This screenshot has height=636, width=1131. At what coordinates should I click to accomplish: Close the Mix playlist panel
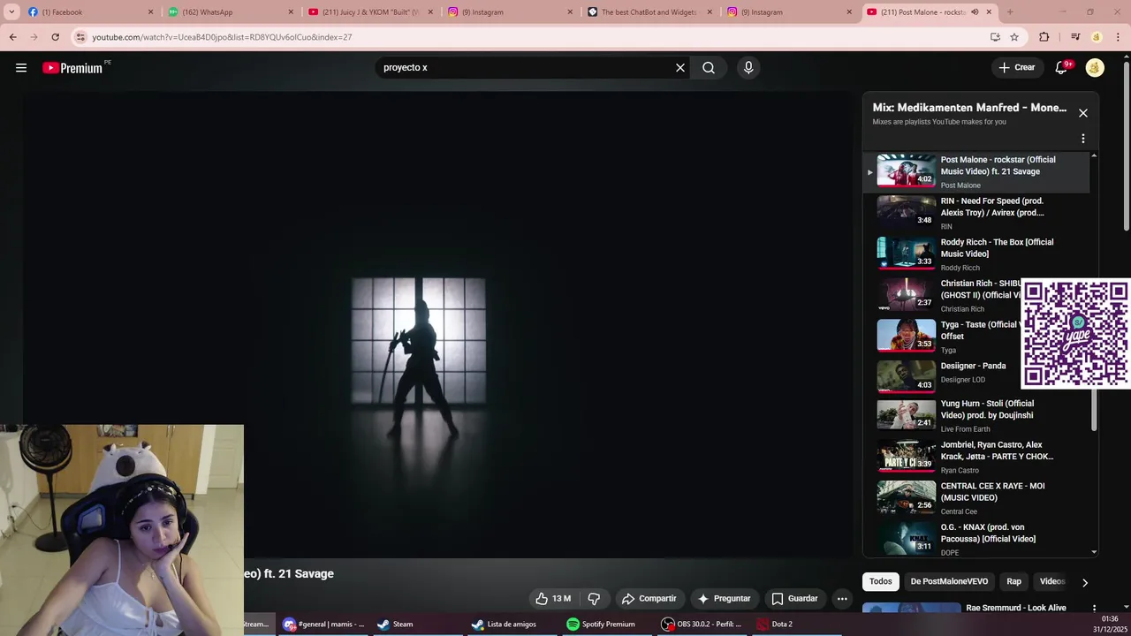point(1083,113)
